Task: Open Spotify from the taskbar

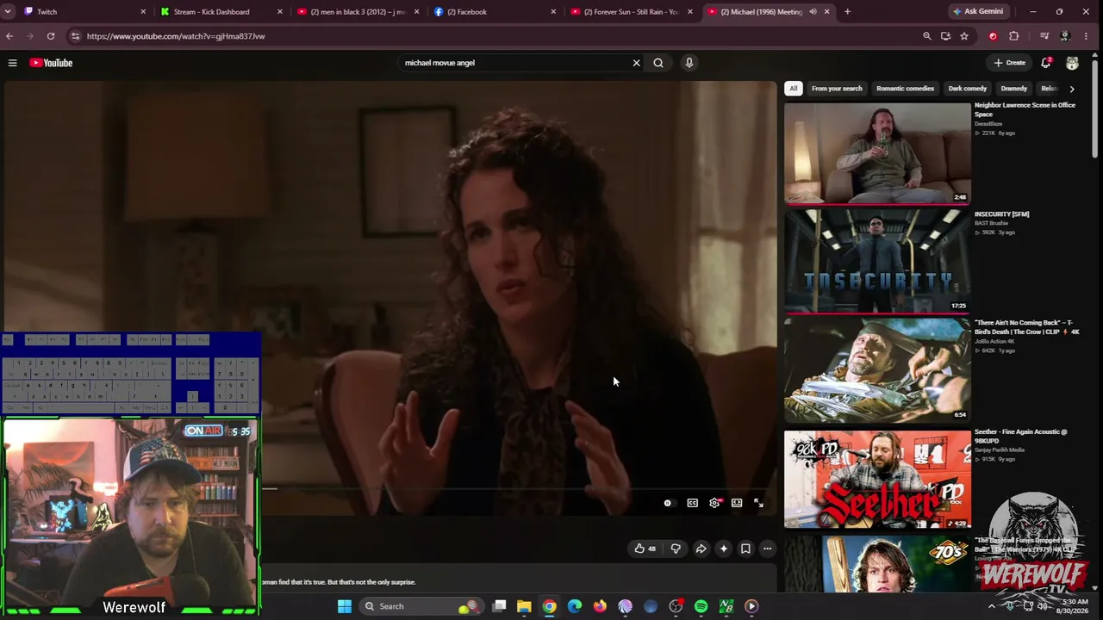Action: (x=701, y=606)
